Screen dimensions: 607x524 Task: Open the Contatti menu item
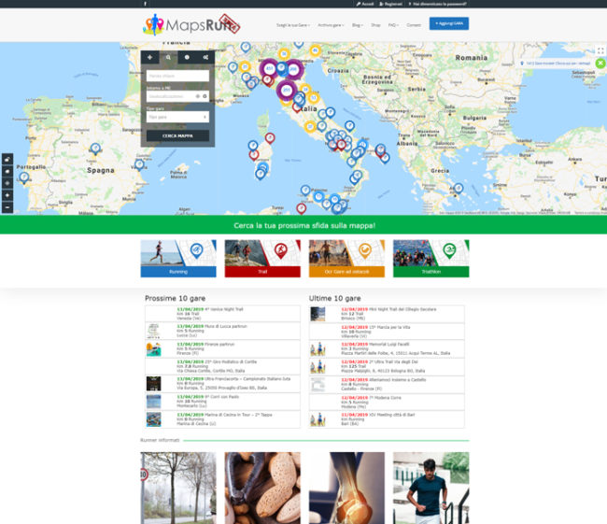coord(414,24)
